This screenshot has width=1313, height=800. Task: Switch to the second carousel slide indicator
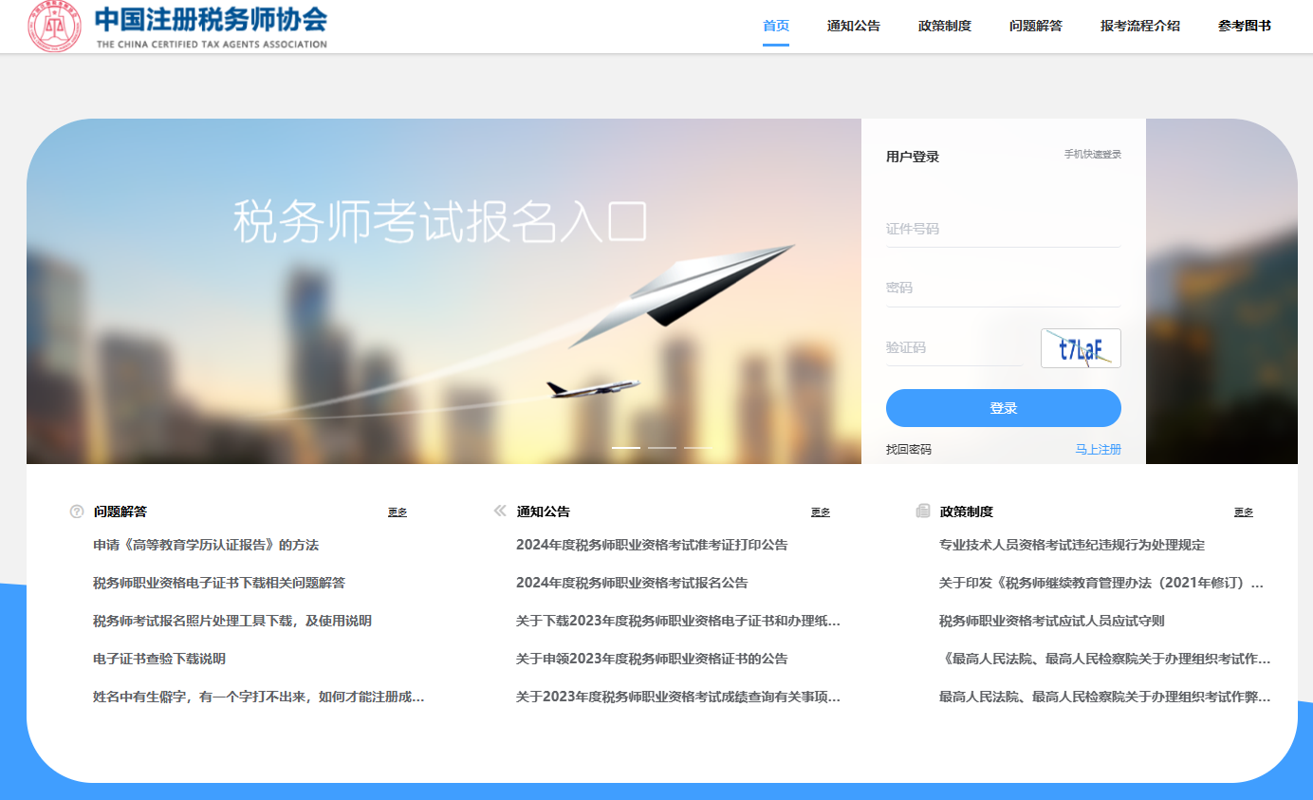pyautogui.click(x=662, y=447)
